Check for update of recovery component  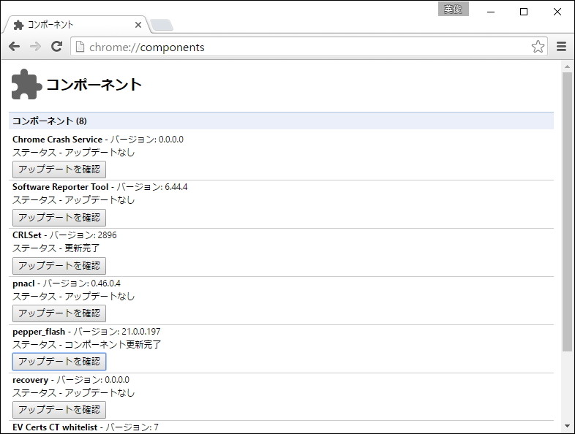point(59,409)
